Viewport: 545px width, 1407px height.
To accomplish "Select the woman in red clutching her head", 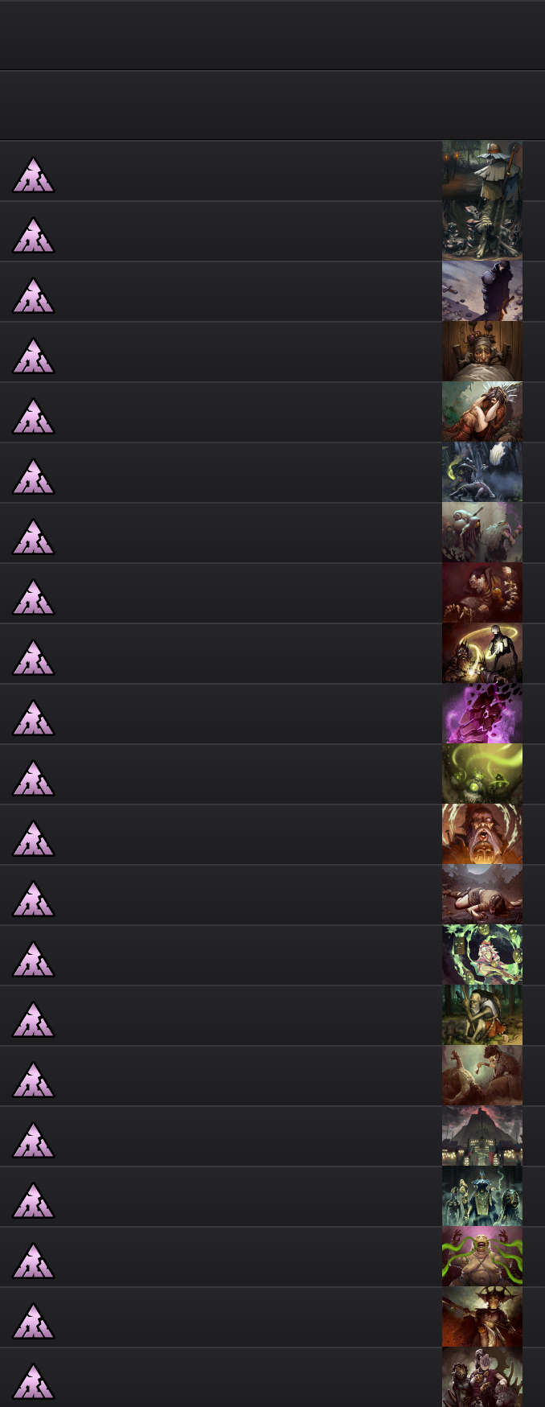I will [x=482, y=412].
